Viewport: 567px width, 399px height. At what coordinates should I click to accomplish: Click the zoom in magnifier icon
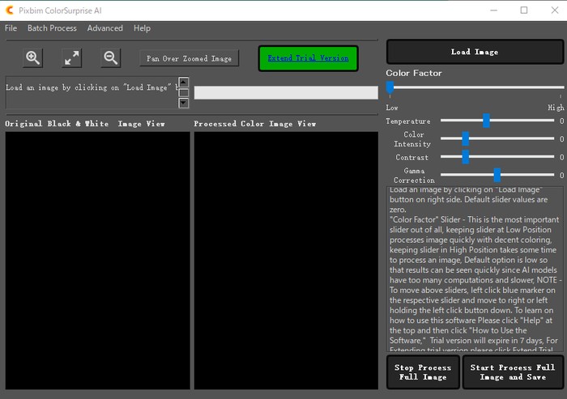pyautogui.click(x=33, y=57)
